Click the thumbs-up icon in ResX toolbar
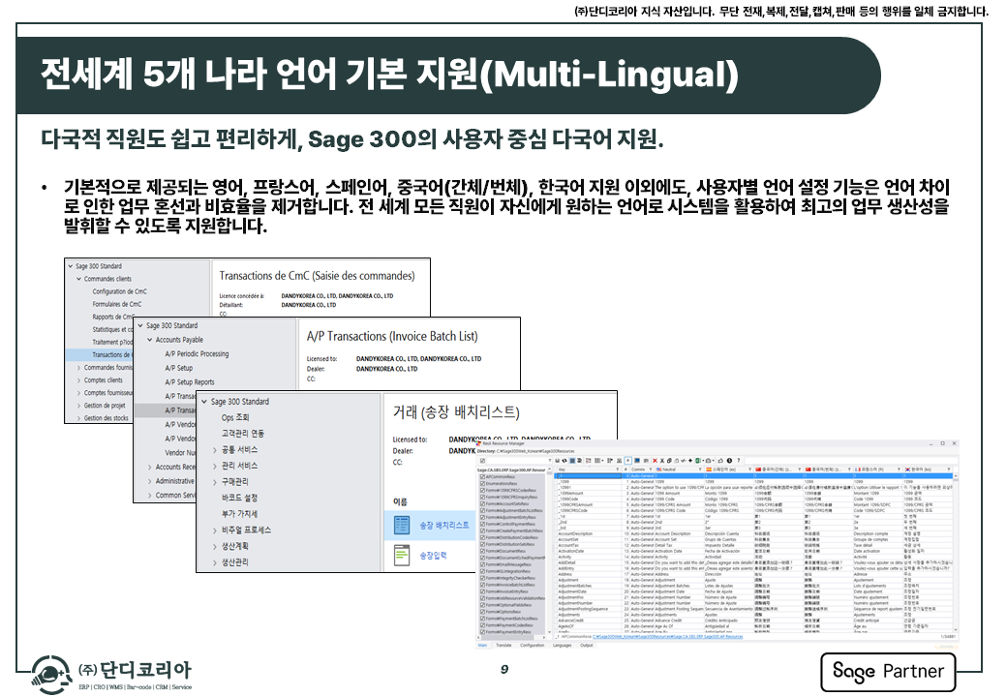Image resolution: width=1007 pixels, height=697 pixels. pyautogui.click(x=720, y=461)
